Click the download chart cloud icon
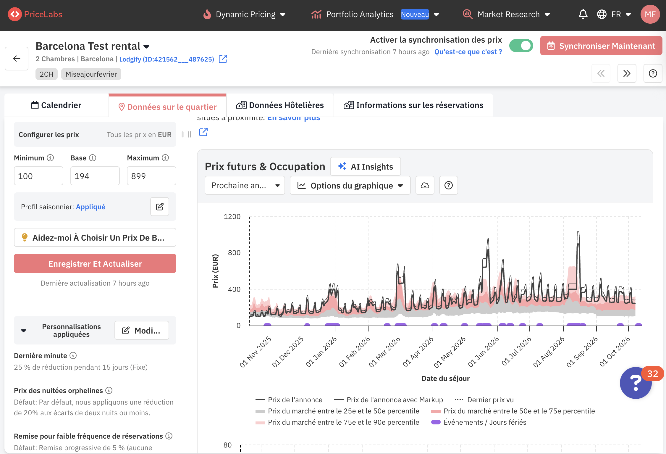 pyautogui.click(x=425, y=185)
